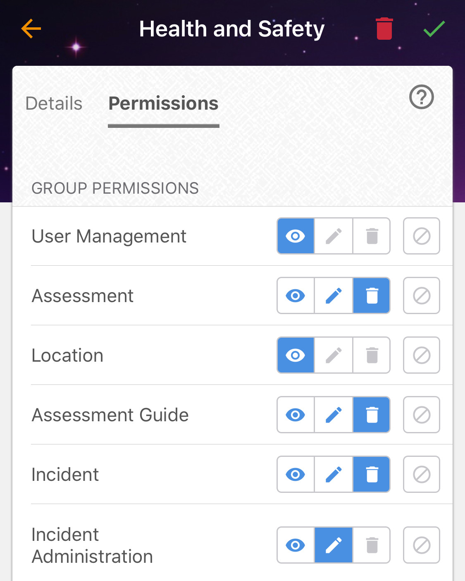Set no access for Incident
Image resolution: width=465 pixels, height=581 pixels.
pyautogui.click(x=421, y=474)
